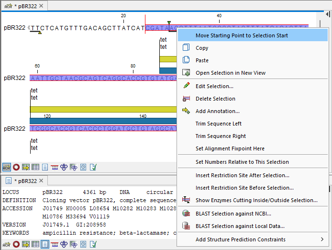Close the lower pBR322 text tab
Screen dimensions: 332x250
[x=41, y=181]
